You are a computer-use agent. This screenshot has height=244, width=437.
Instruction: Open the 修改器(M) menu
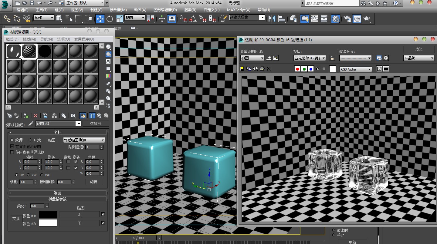click(118, 10)
